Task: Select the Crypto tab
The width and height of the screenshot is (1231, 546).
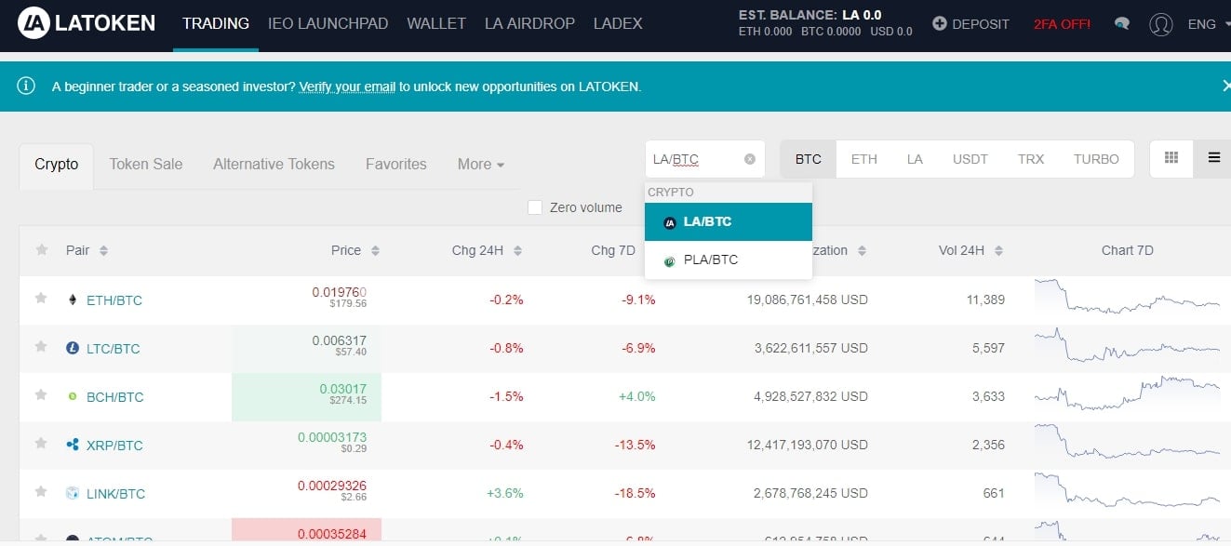Action: click(57, 164)
